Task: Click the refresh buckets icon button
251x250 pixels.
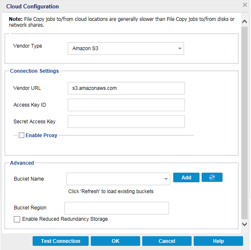Action: coord(212,178)
